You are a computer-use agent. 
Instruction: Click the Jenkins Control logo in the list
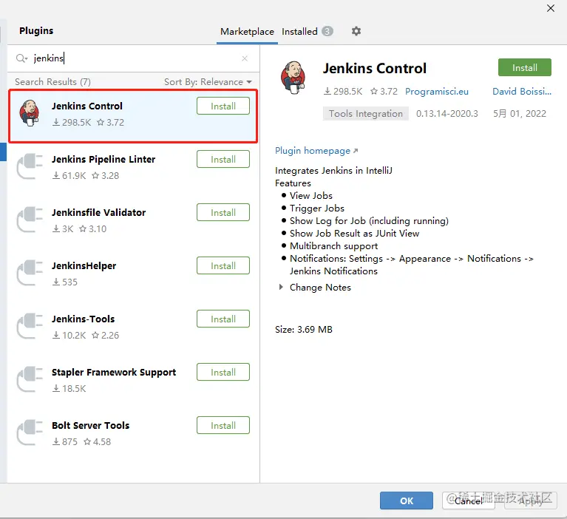(30, 113)
